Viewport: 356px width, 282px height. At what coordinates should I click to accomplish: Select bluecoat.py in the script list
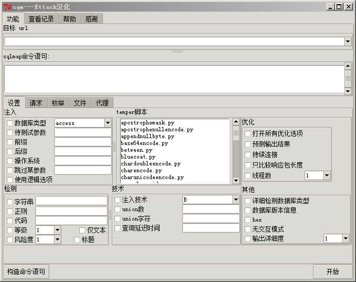138,157
